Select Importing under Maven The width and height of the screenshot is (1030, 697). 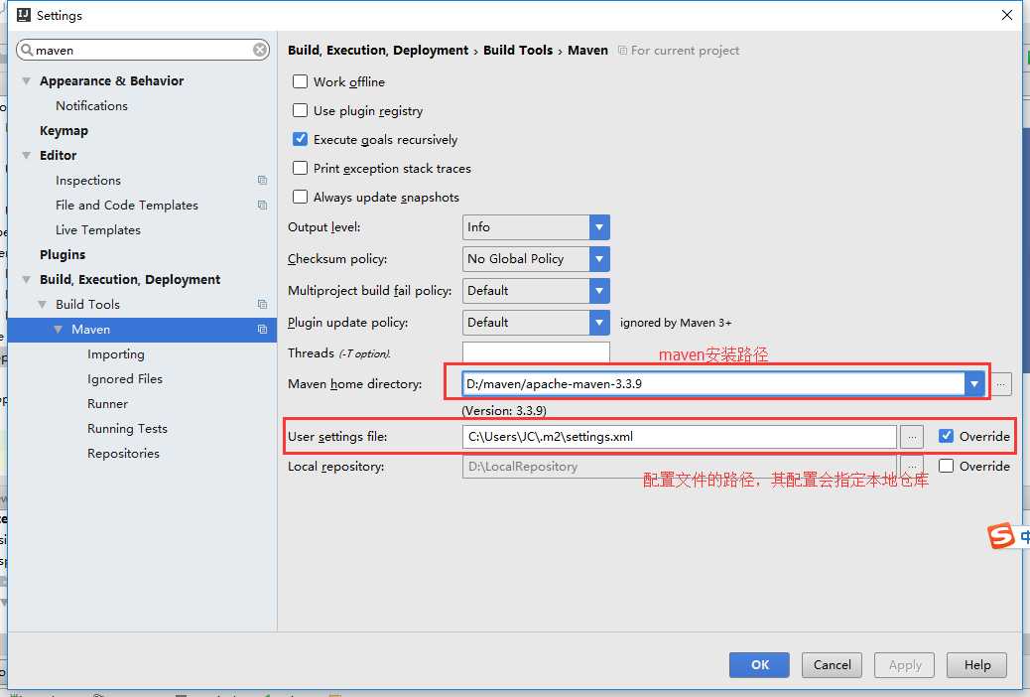tap(116, 354)
